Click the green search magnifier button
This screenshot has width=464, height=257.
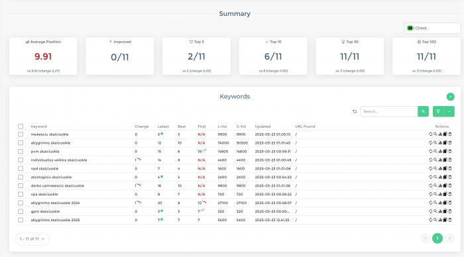click(x=423, y=111)
